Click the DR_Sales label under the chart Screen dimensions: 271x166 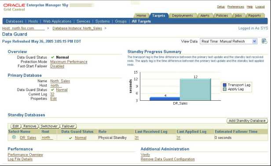180,103
